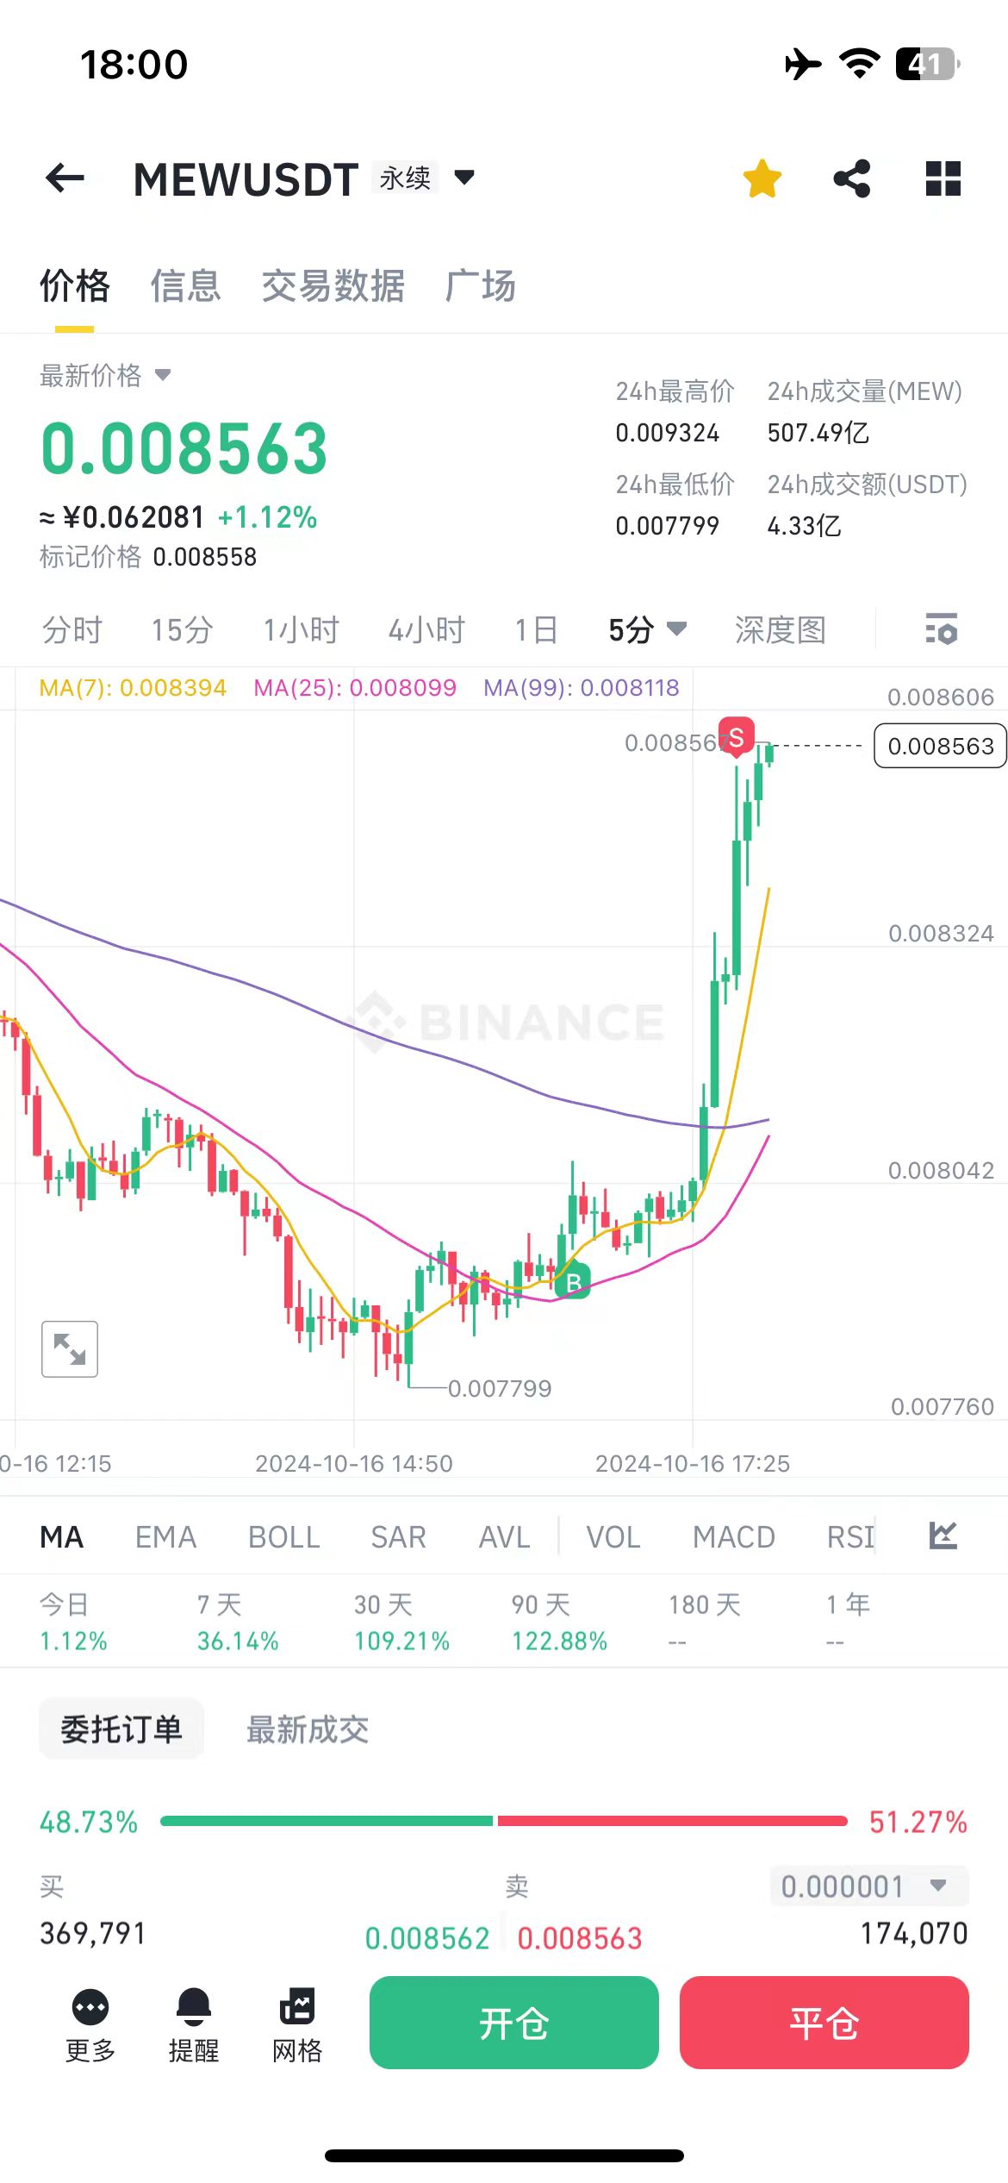Viewport: 1008px width, 2183px height.
Task: Tap the red sell ratio bar
Action: pos(673,1821)
